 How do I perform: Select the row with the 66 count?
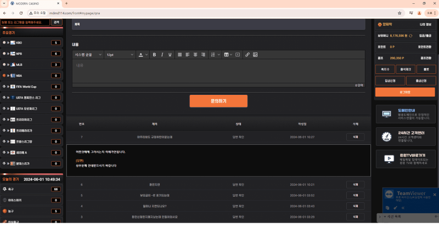pyautogui.click(x=32, y=189)
